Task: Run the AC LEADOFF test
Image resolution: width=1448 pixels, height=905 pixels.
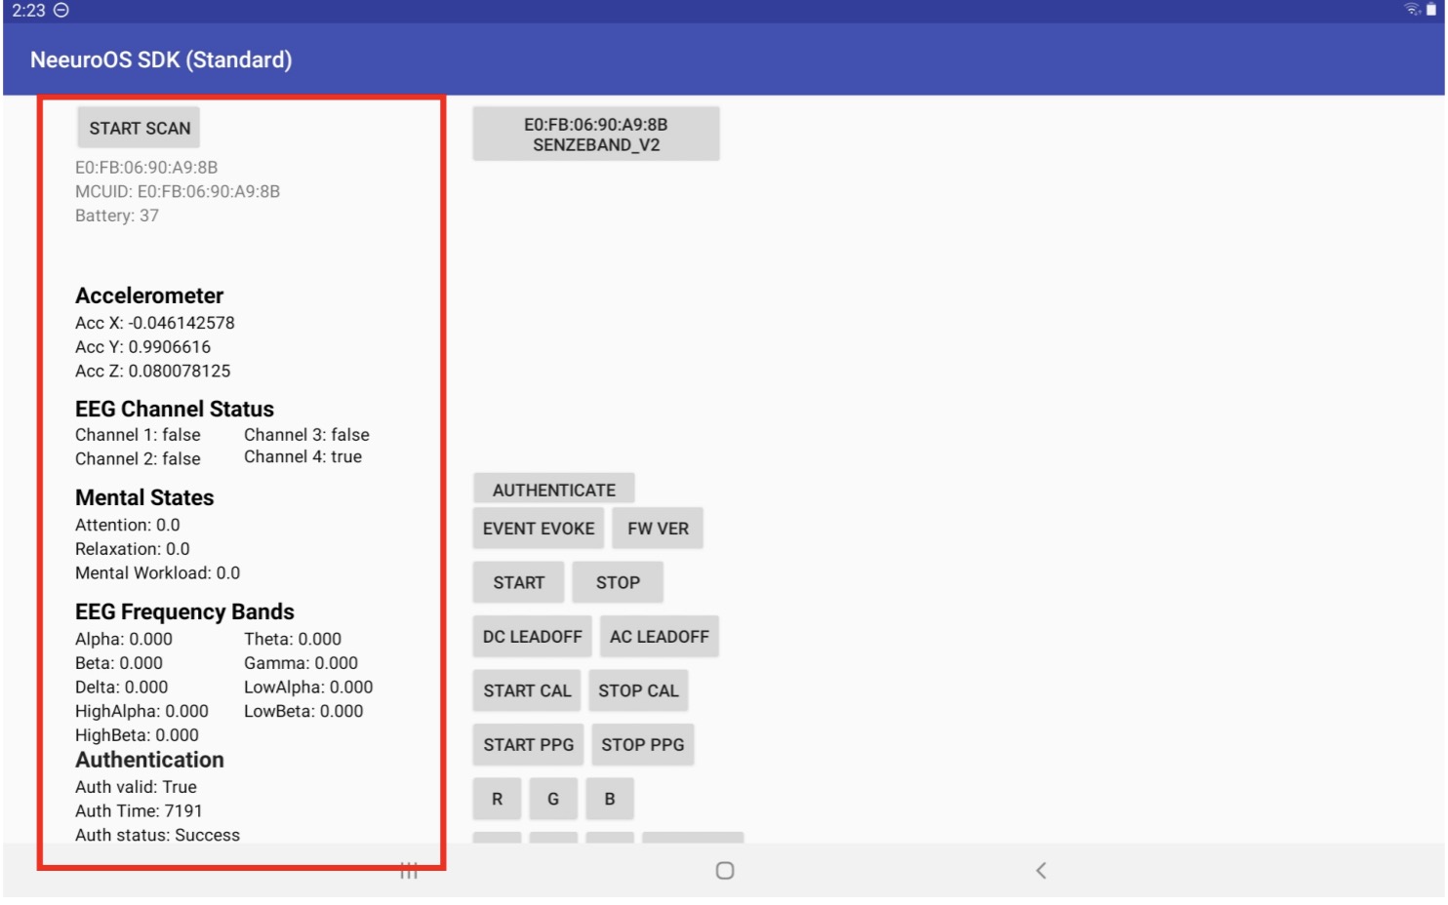Action: pos(659,636)
